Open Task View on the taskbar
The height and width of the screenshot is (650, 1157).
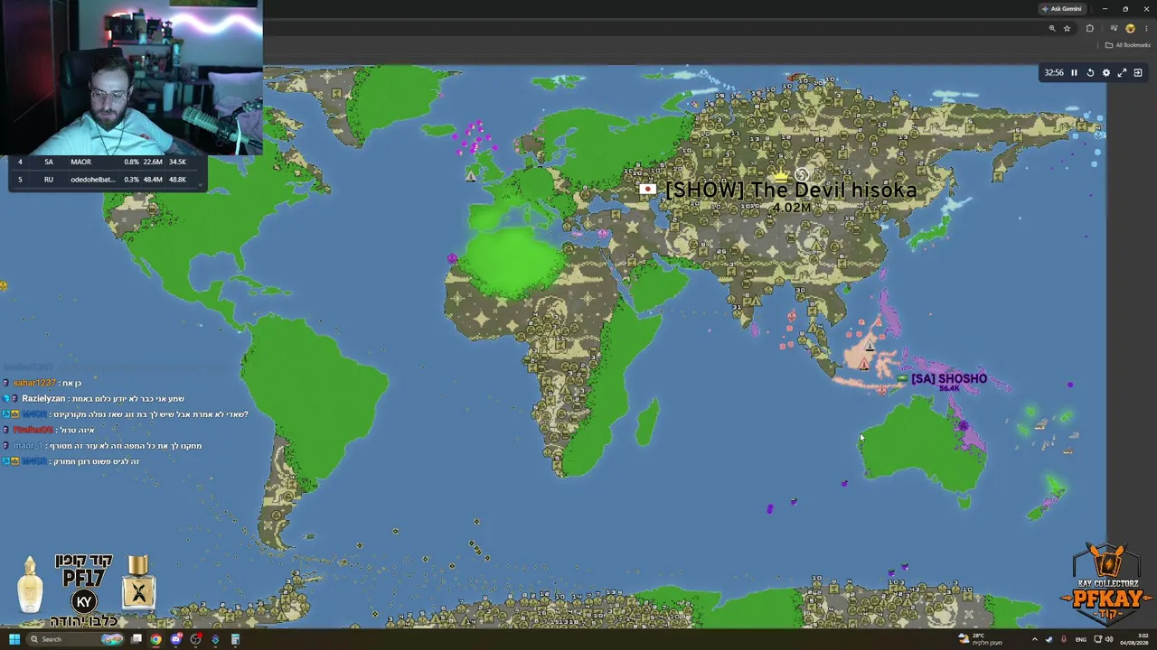point(136,639)
